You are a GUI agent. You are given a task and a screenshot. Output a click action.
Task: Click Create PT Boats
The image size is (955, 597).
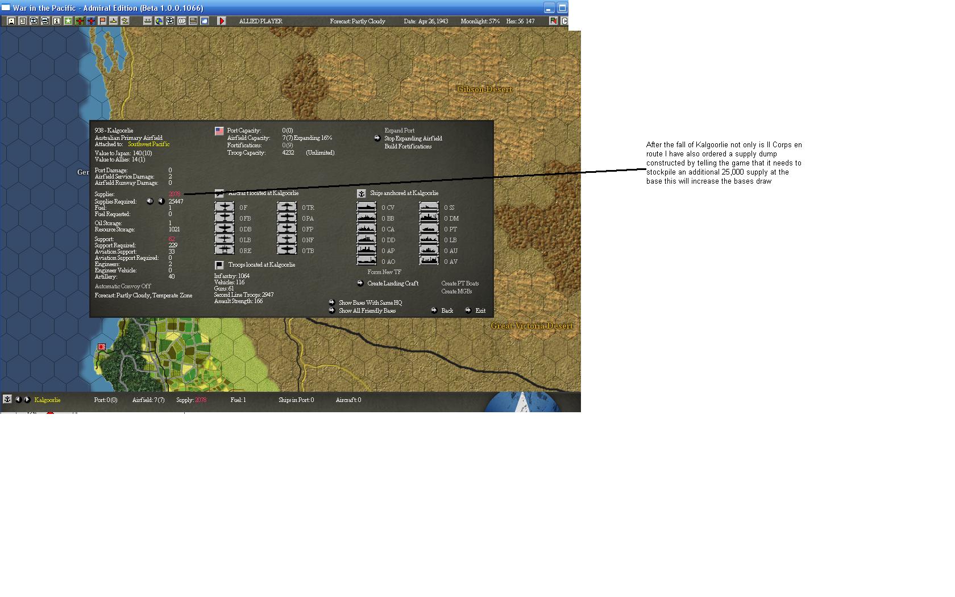point(460,283)
